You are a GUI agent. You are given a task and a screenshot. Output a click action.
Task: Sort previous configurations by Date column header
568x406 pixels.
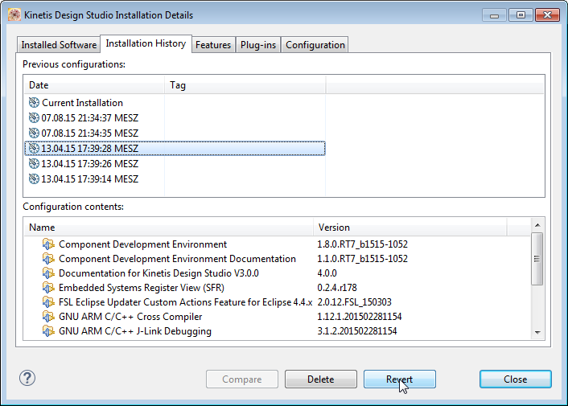tap(94, 85)
